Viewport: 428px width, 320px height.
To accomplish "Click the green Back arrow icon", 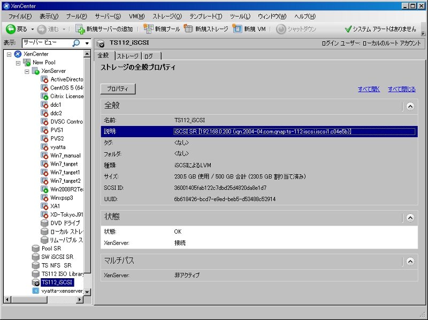I will [11, 29].
